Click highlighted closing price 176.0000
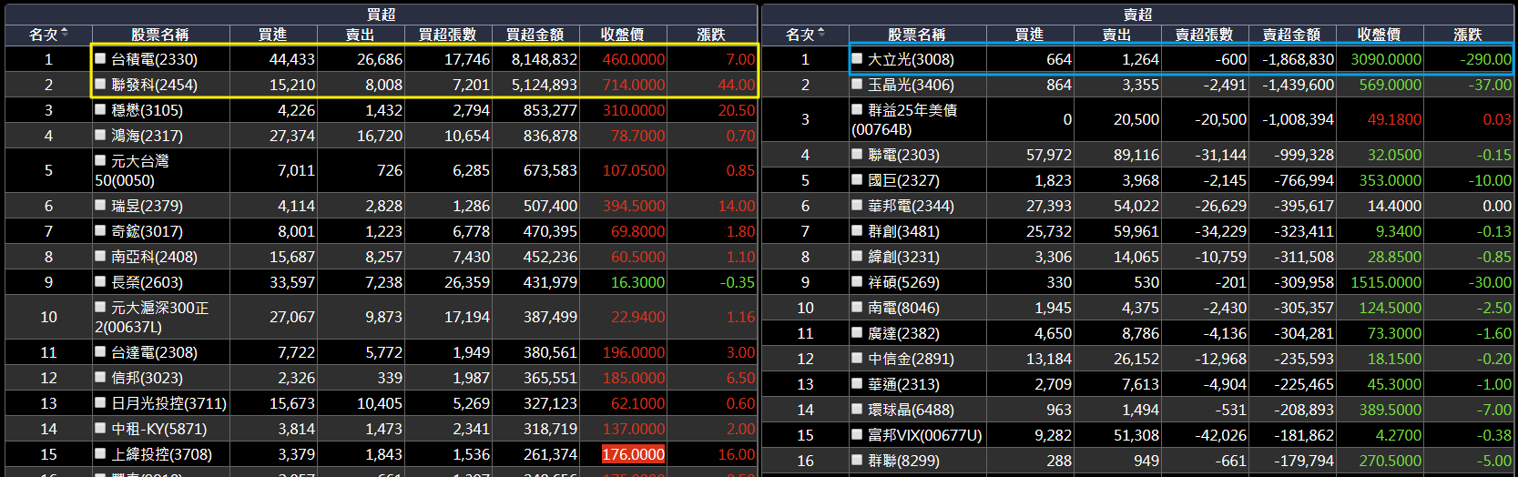Screen dimensions: 1518x477 (x=633, y=454)
